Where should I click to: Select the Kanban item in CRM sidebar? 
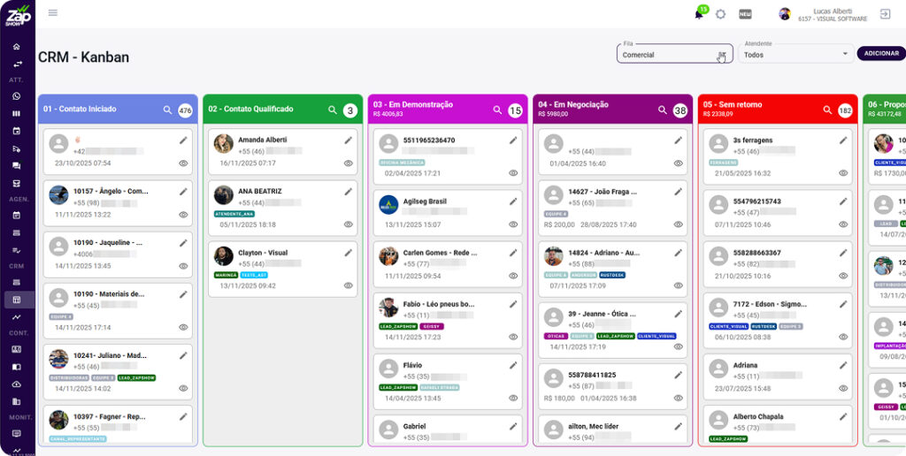tap(17, 300)
